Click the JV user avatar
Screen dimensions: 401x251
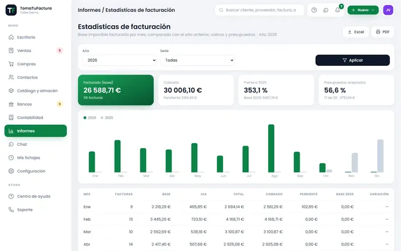point(388,10)
